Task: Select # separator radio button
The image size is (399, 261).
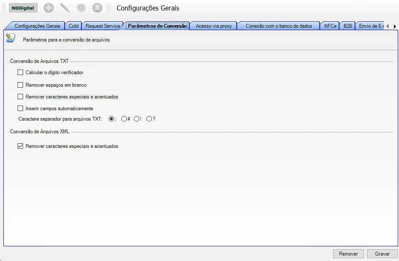Action: coord(124,119)
